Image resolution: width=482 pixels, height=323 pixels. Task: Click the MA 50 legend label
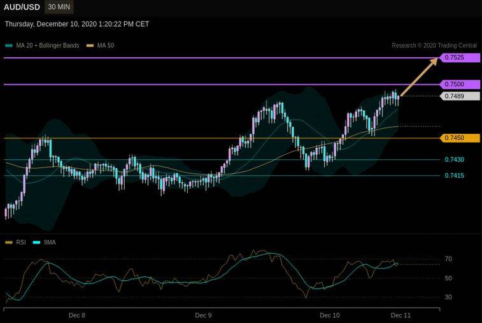[x=106, y=45]
